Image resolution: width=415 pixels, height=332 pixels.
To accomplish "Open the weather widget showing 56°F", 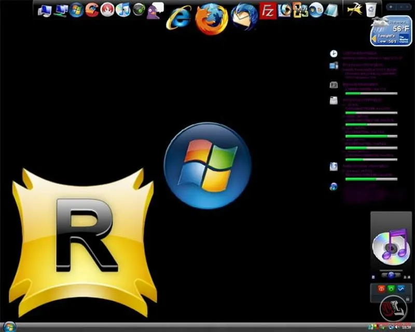I will point(391,31).
